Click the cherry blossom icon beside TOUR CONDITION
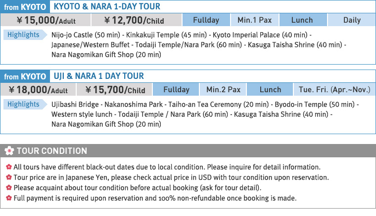The height and width of the screenshot is (216, 376). point(9,151)
